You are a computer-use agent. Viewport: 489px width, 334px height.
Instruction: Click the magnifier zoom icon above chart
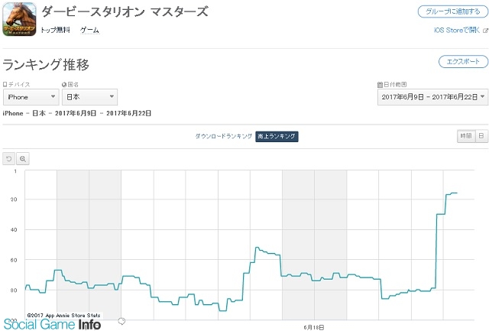(x=22, y=159)
